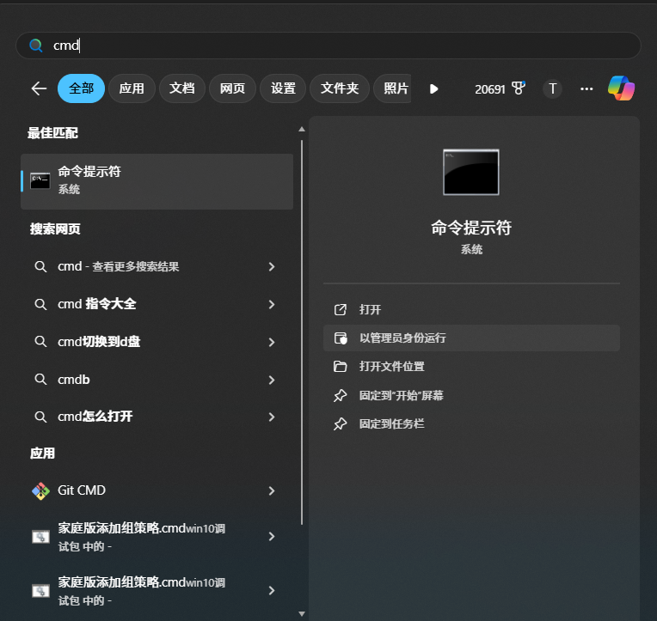Expand chevron for cmd - 查看更多搜索结果
The image size is (657, 621).
pos(272,266)
